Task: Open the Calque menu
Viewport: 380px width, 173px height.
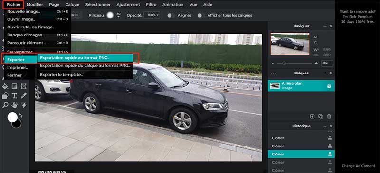Action: pos(73,5)
